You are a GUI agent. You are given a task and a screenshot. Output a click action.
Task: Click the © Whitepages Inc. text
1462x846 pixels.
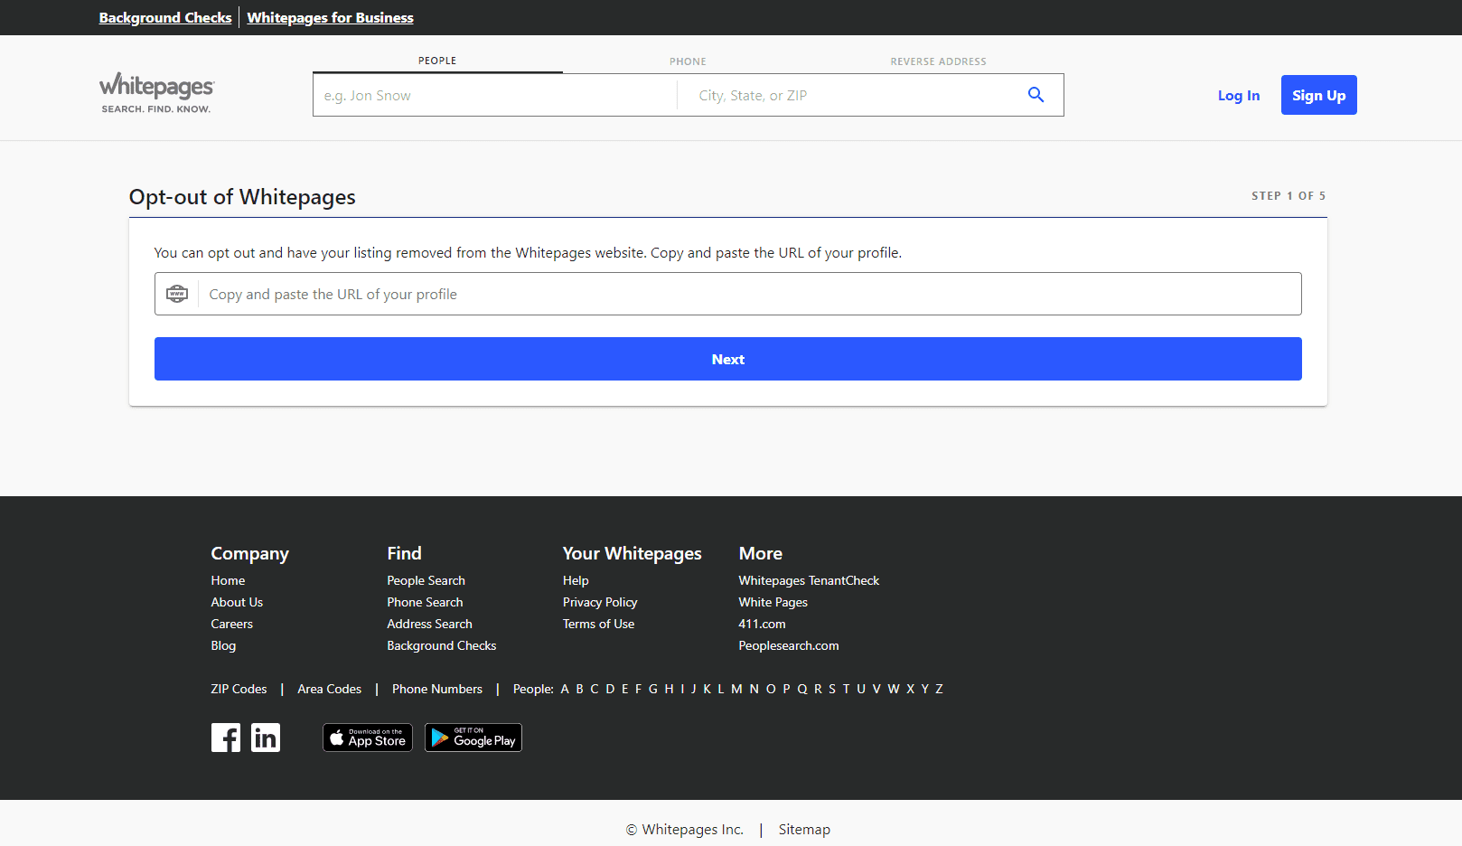point(685,829)
